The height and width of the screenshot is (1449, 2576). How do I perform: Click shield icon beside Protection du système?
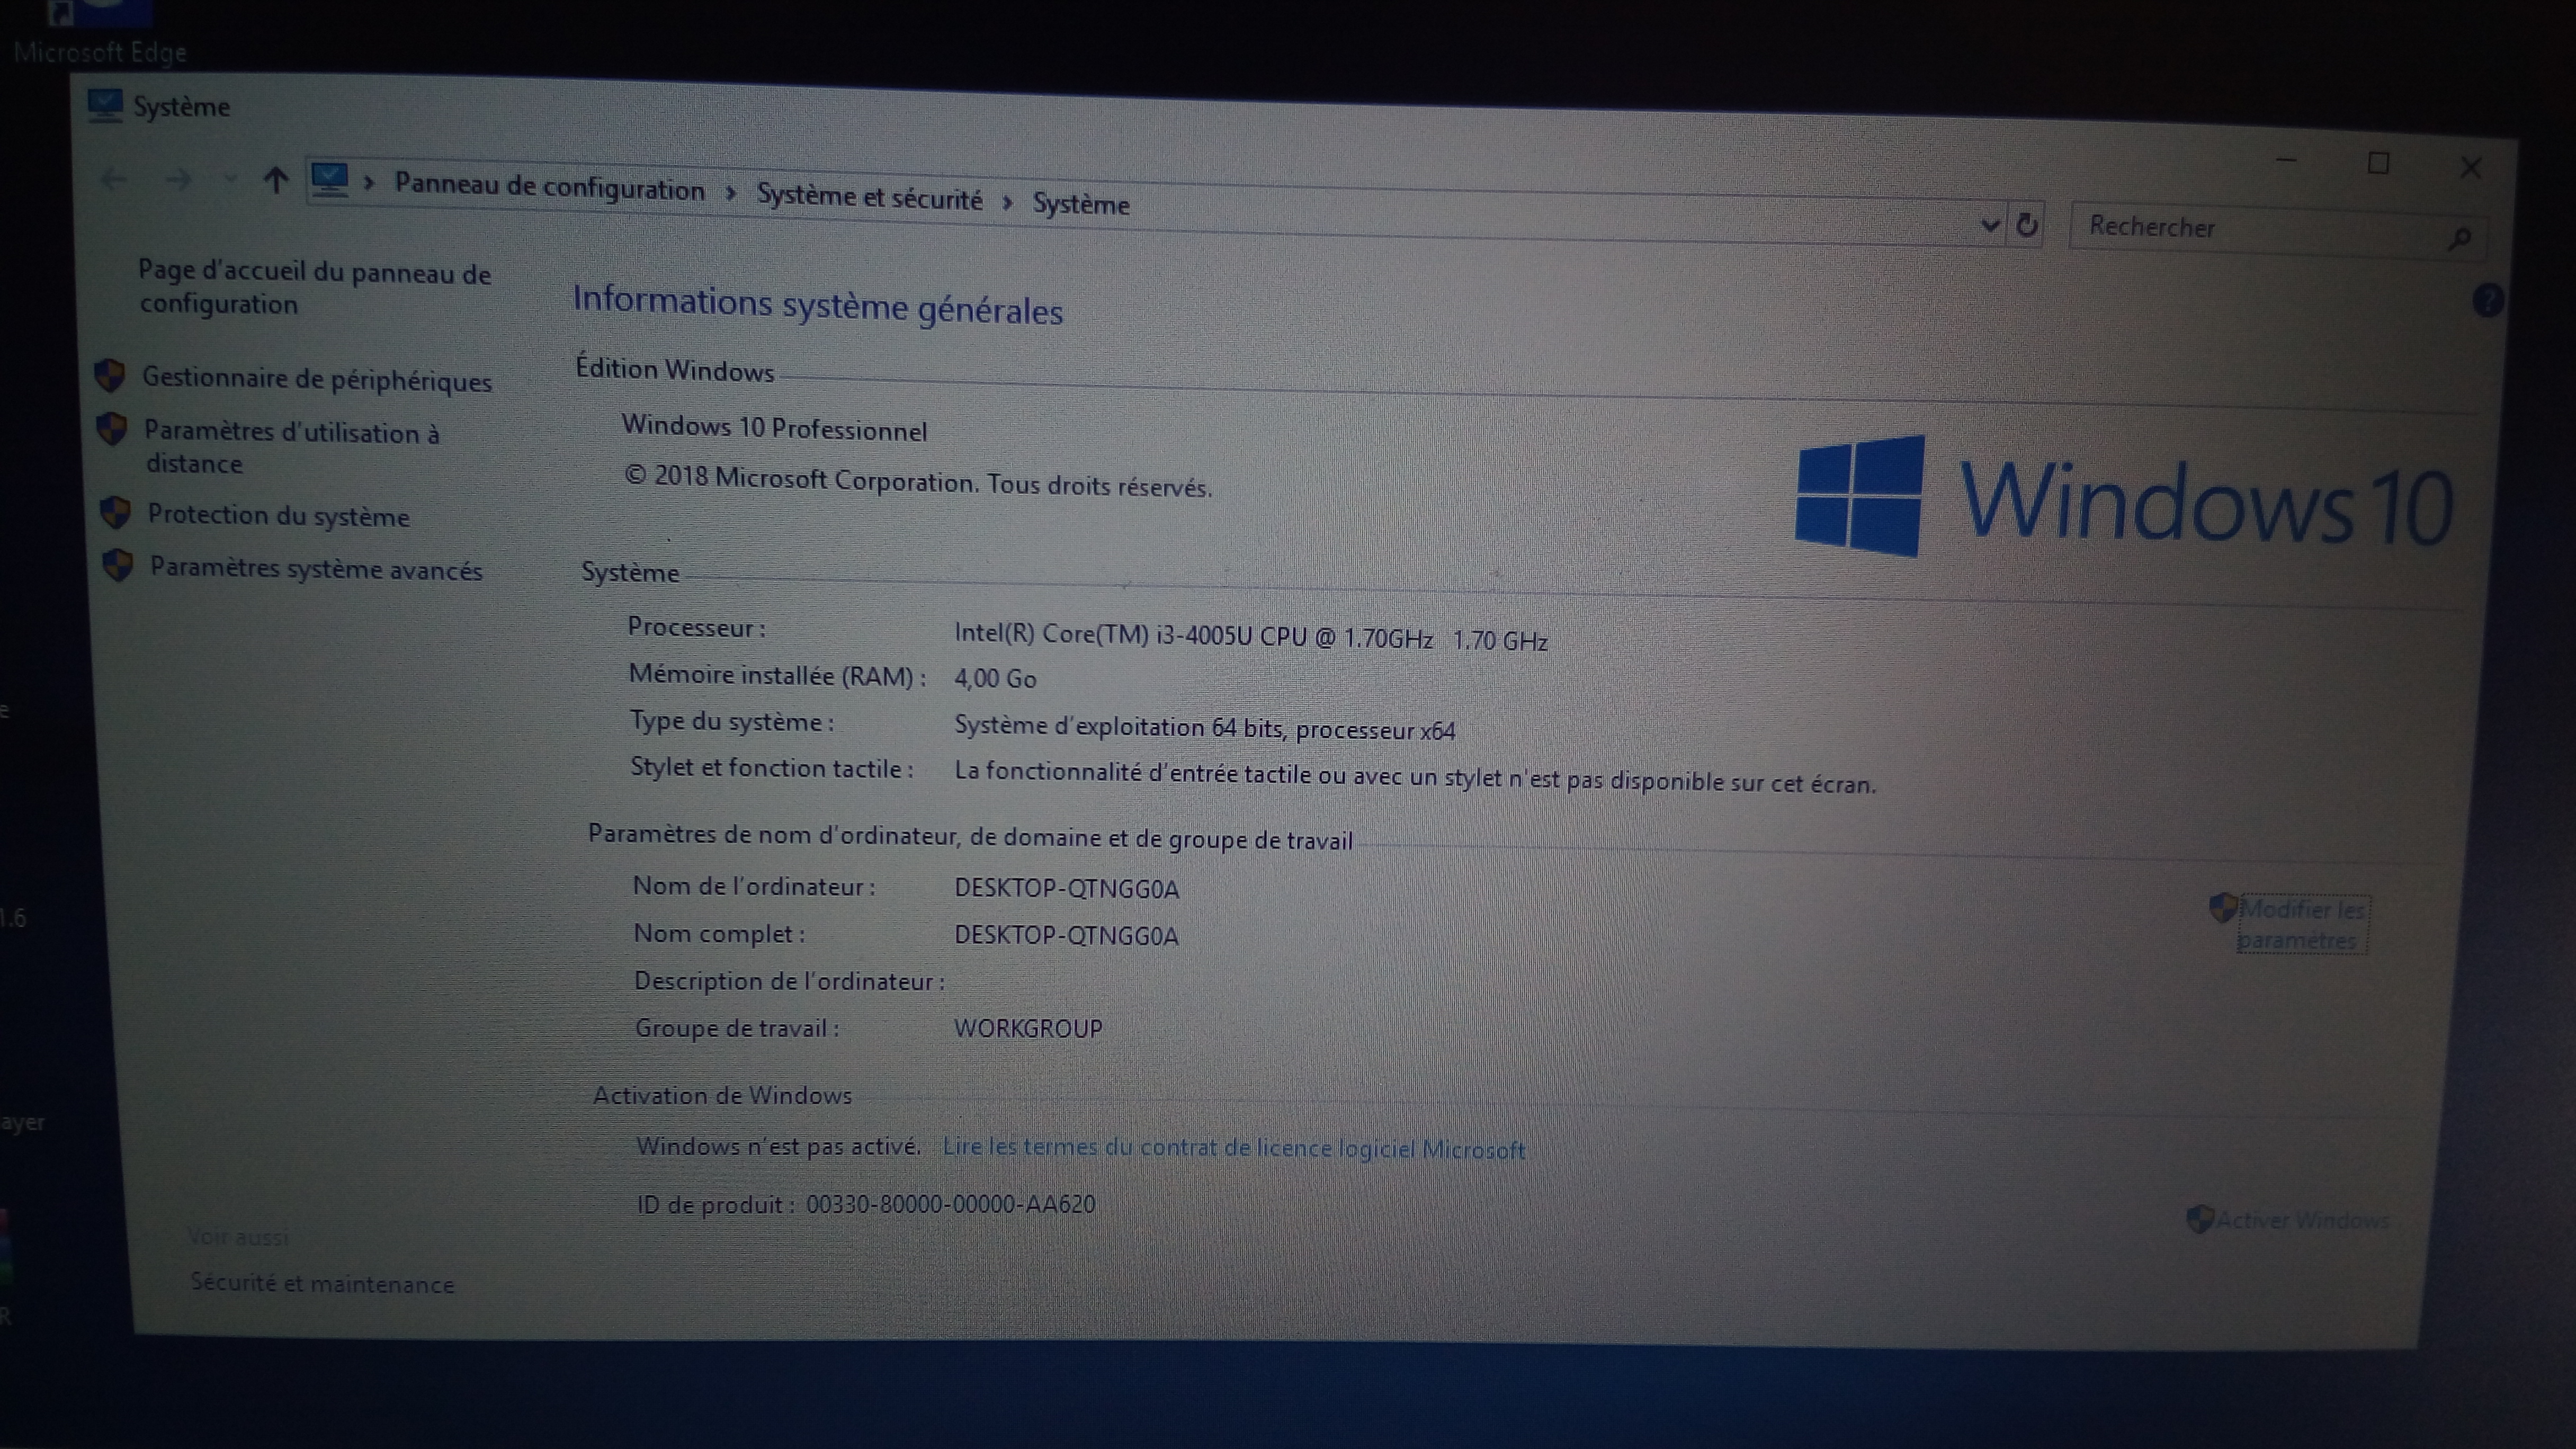(x=116, y=512)
